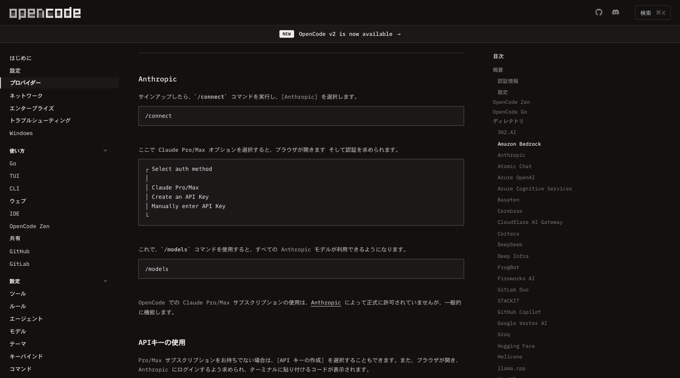The width and height of the screenshot is (680, 378).
Task: Jump to Baseten in table of contents
Action: point(508,200)
